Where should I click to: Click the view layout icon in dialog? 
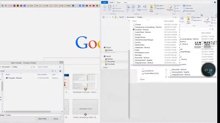53,71
